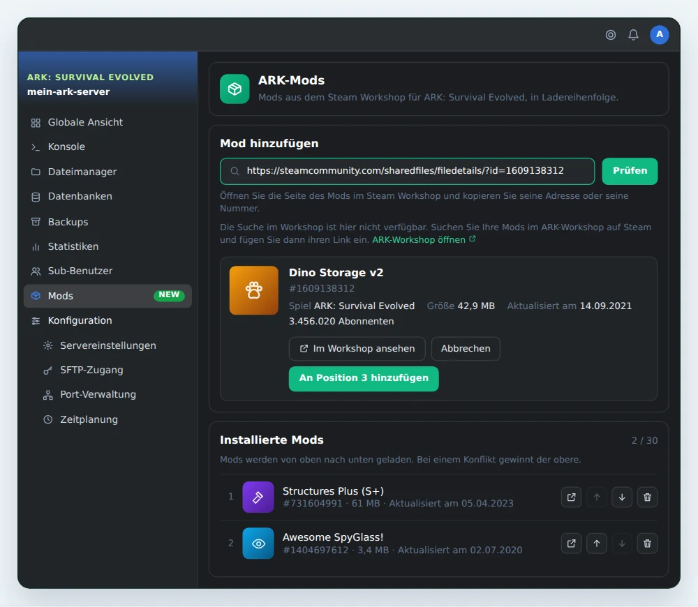Click the Prüfen button
The image size is (698, 607).
(630, 171)
